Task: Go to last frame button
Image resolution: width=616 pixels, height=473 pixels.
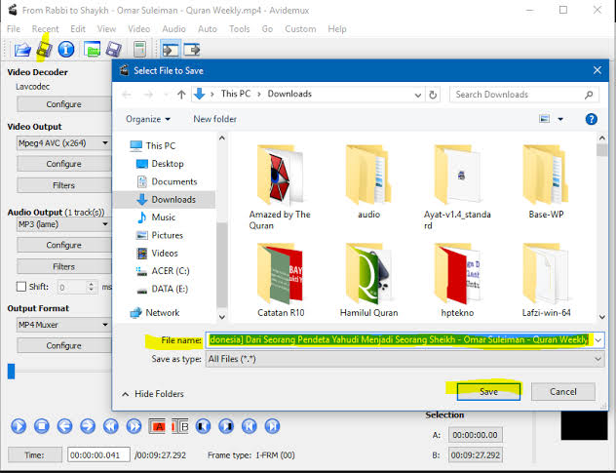Action: [272, 426]
